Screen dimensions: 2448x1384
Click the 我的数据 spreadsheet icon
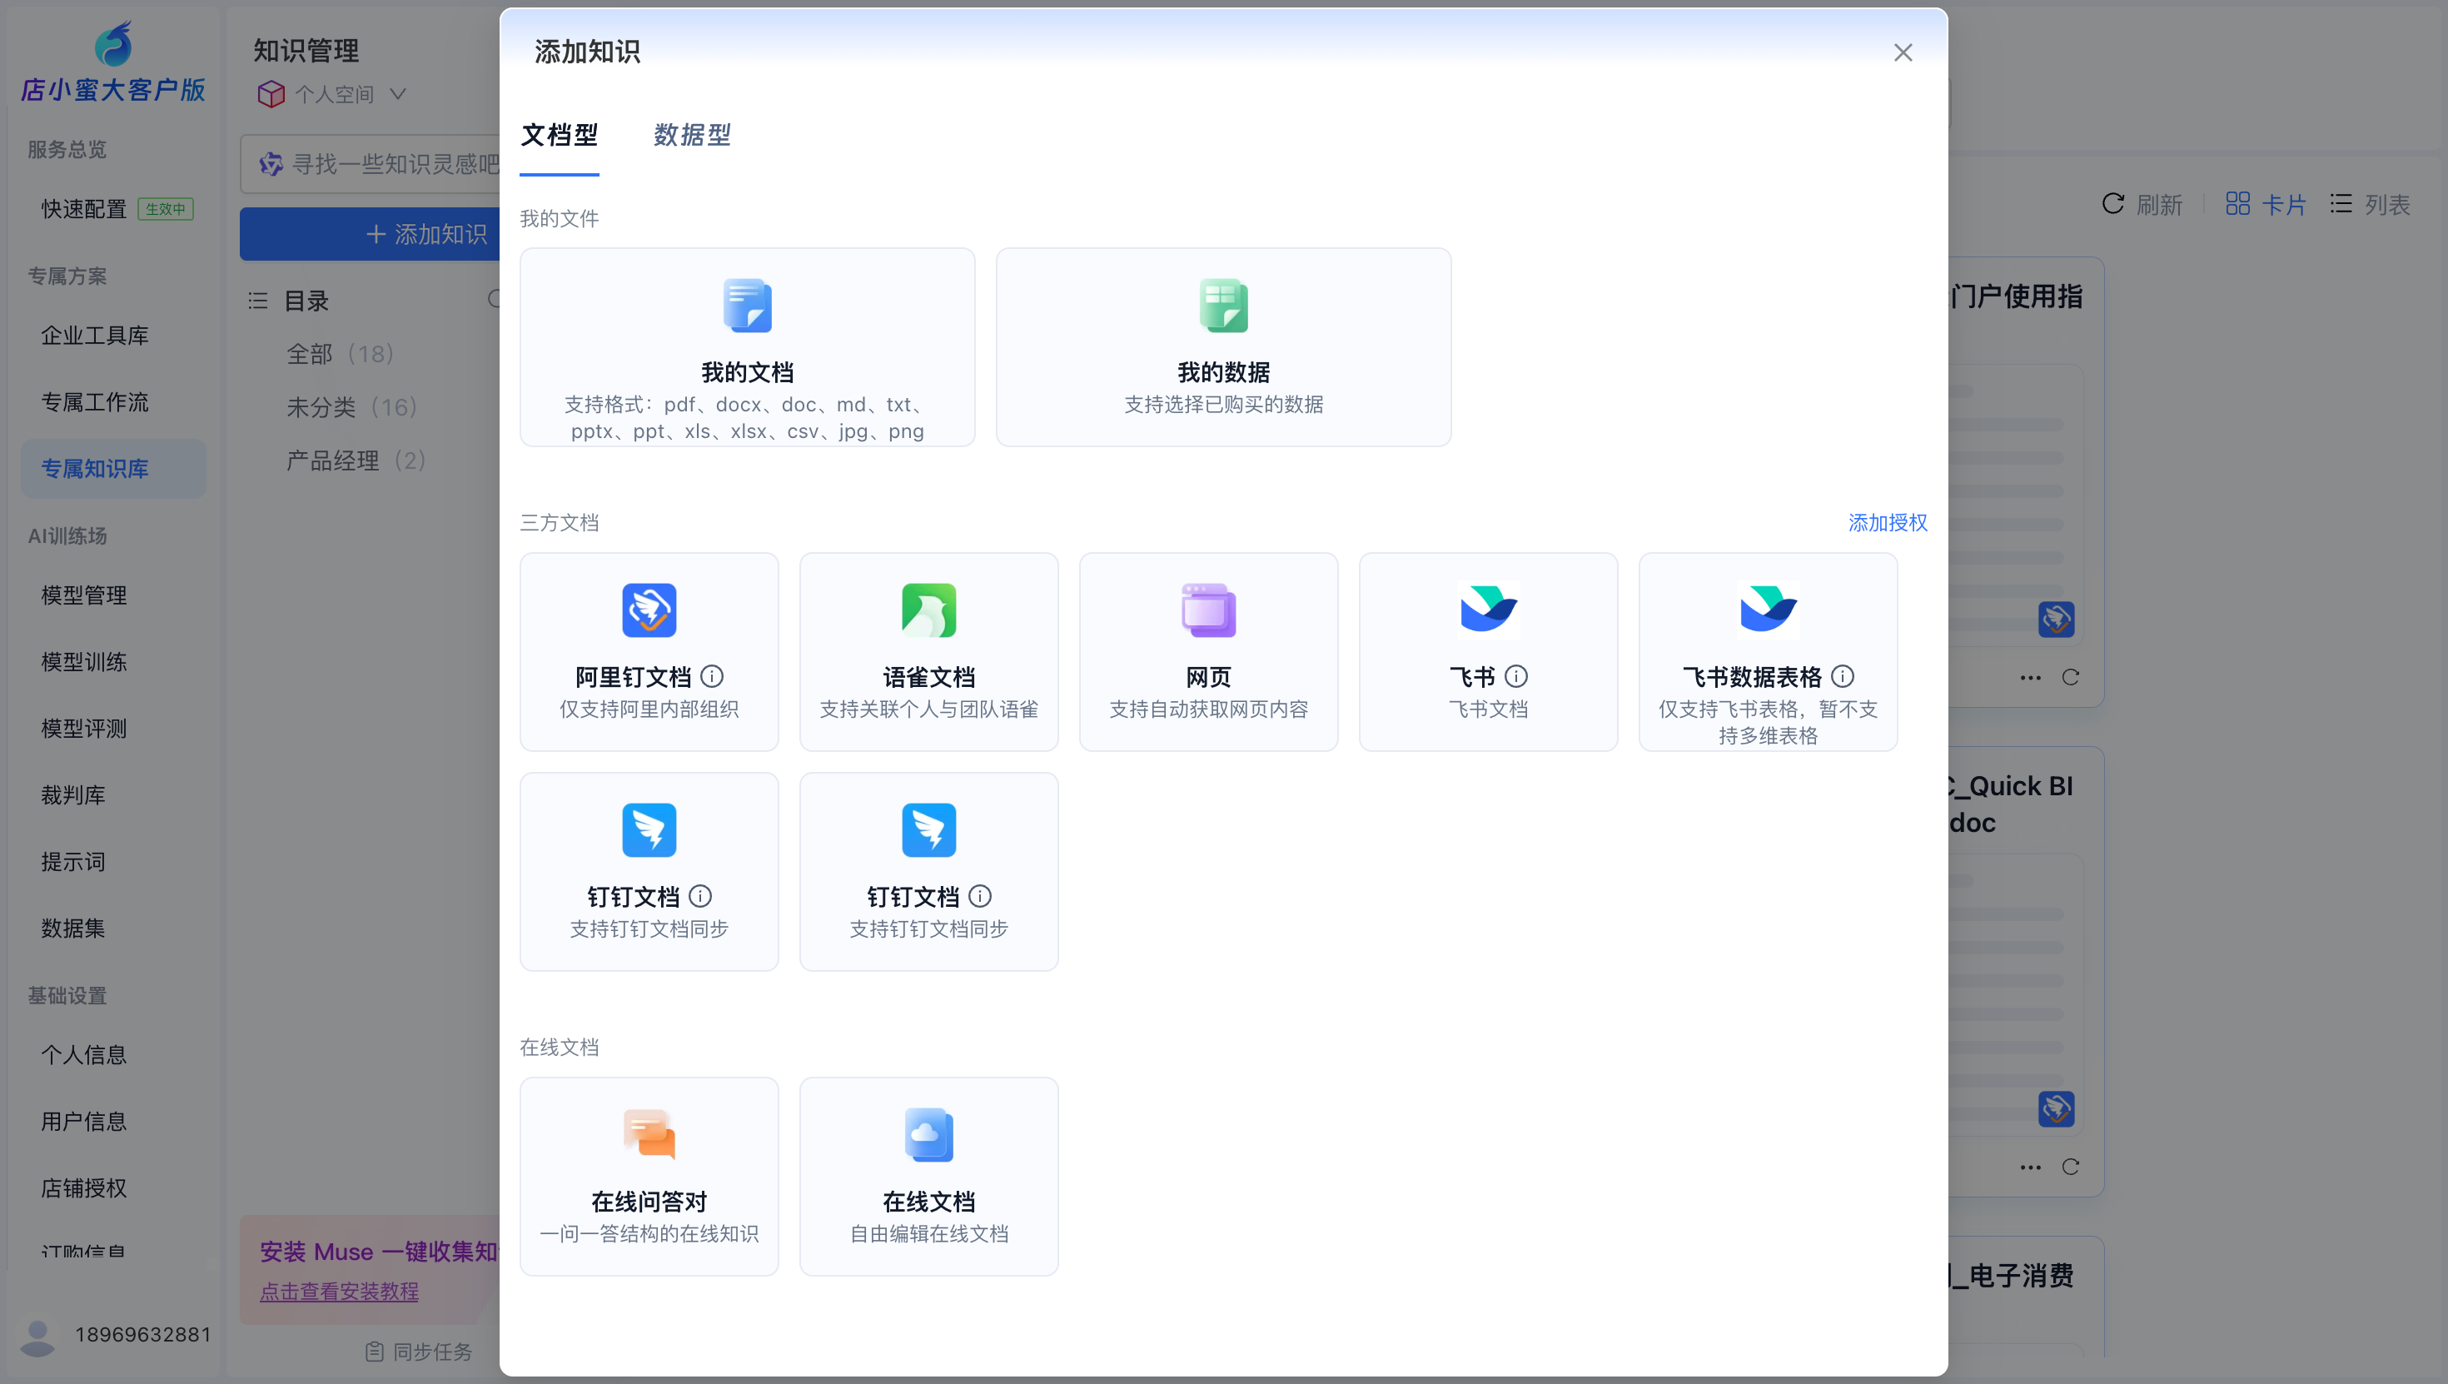pyautogui.click(x=1223, y=305)
